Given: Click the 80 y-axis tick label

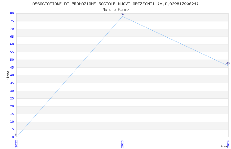Looking at the screenshot, I should tap(12, 13).
